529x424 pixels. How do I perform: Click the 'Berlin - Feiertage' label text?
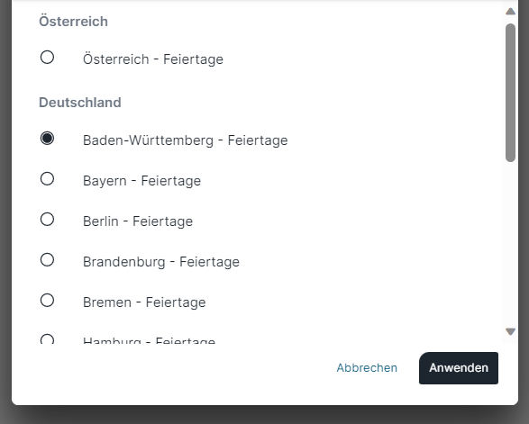click(x=138, y=221)
